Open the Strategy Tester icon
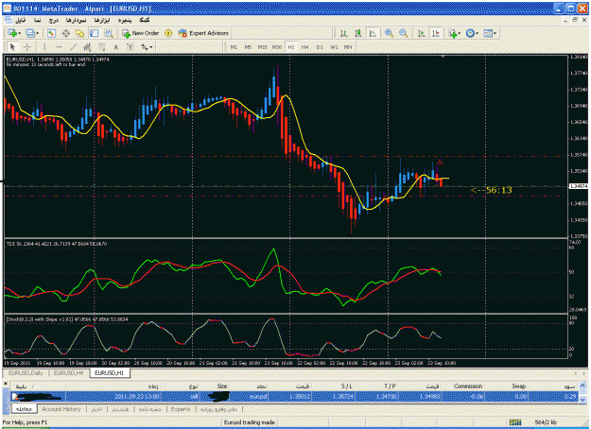Image resolution: width=591 pixels, height=429 pixels. click(x=109, y=33)
